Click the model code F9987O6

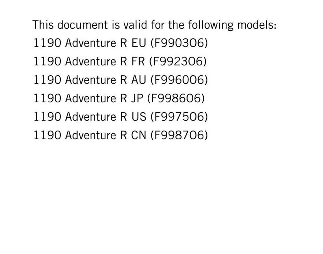click(x=179, y=135)
